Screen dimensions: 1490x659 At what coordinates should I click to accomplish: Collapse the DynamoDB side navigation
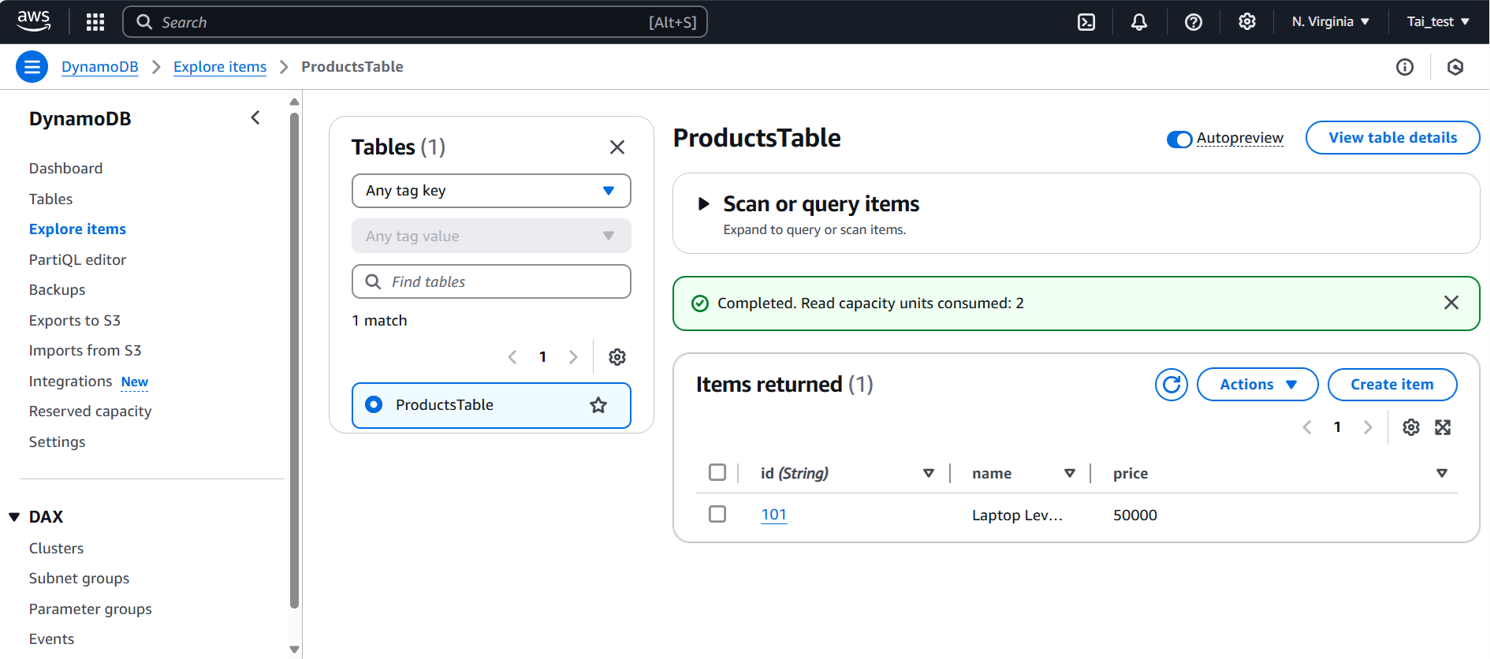tap(255, 118)
